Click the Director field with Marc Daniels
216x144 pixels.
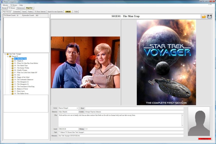[x=68, y=112]
